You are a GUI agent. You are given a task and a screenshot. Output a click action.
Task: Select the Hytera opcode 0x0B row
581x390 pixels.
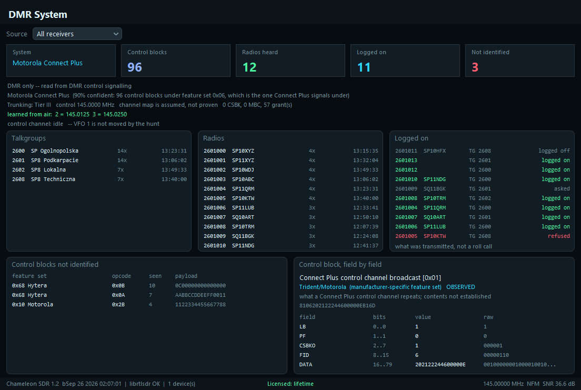pyautogui.click(x=147, y=285)
